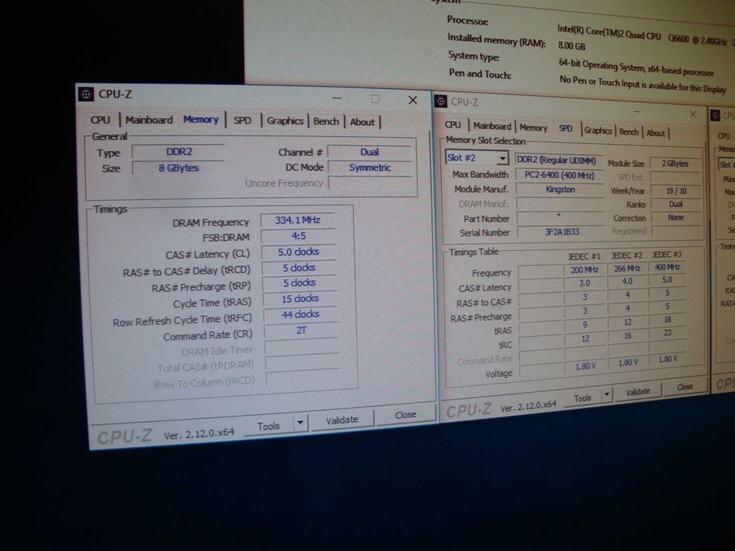Select the Memory tab in the middle CPU-Z window
Viewport: 735px width, 551px height.
(x=533, y=128)
